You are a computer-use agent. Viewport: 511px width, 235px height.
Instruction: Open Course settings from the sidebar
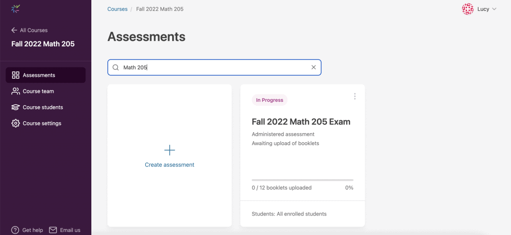[42, 123]
